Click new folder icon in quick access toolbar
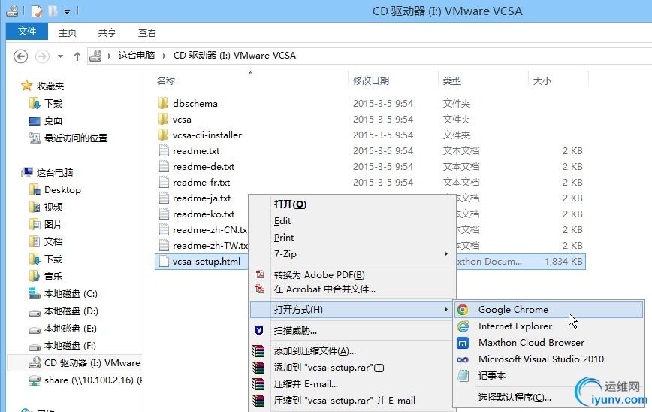652x412 pixels. point(53,11)
